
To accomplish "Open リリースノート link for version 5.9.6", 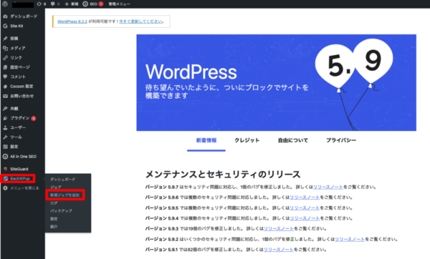I will pyautogui.click(x=305, y=197).
